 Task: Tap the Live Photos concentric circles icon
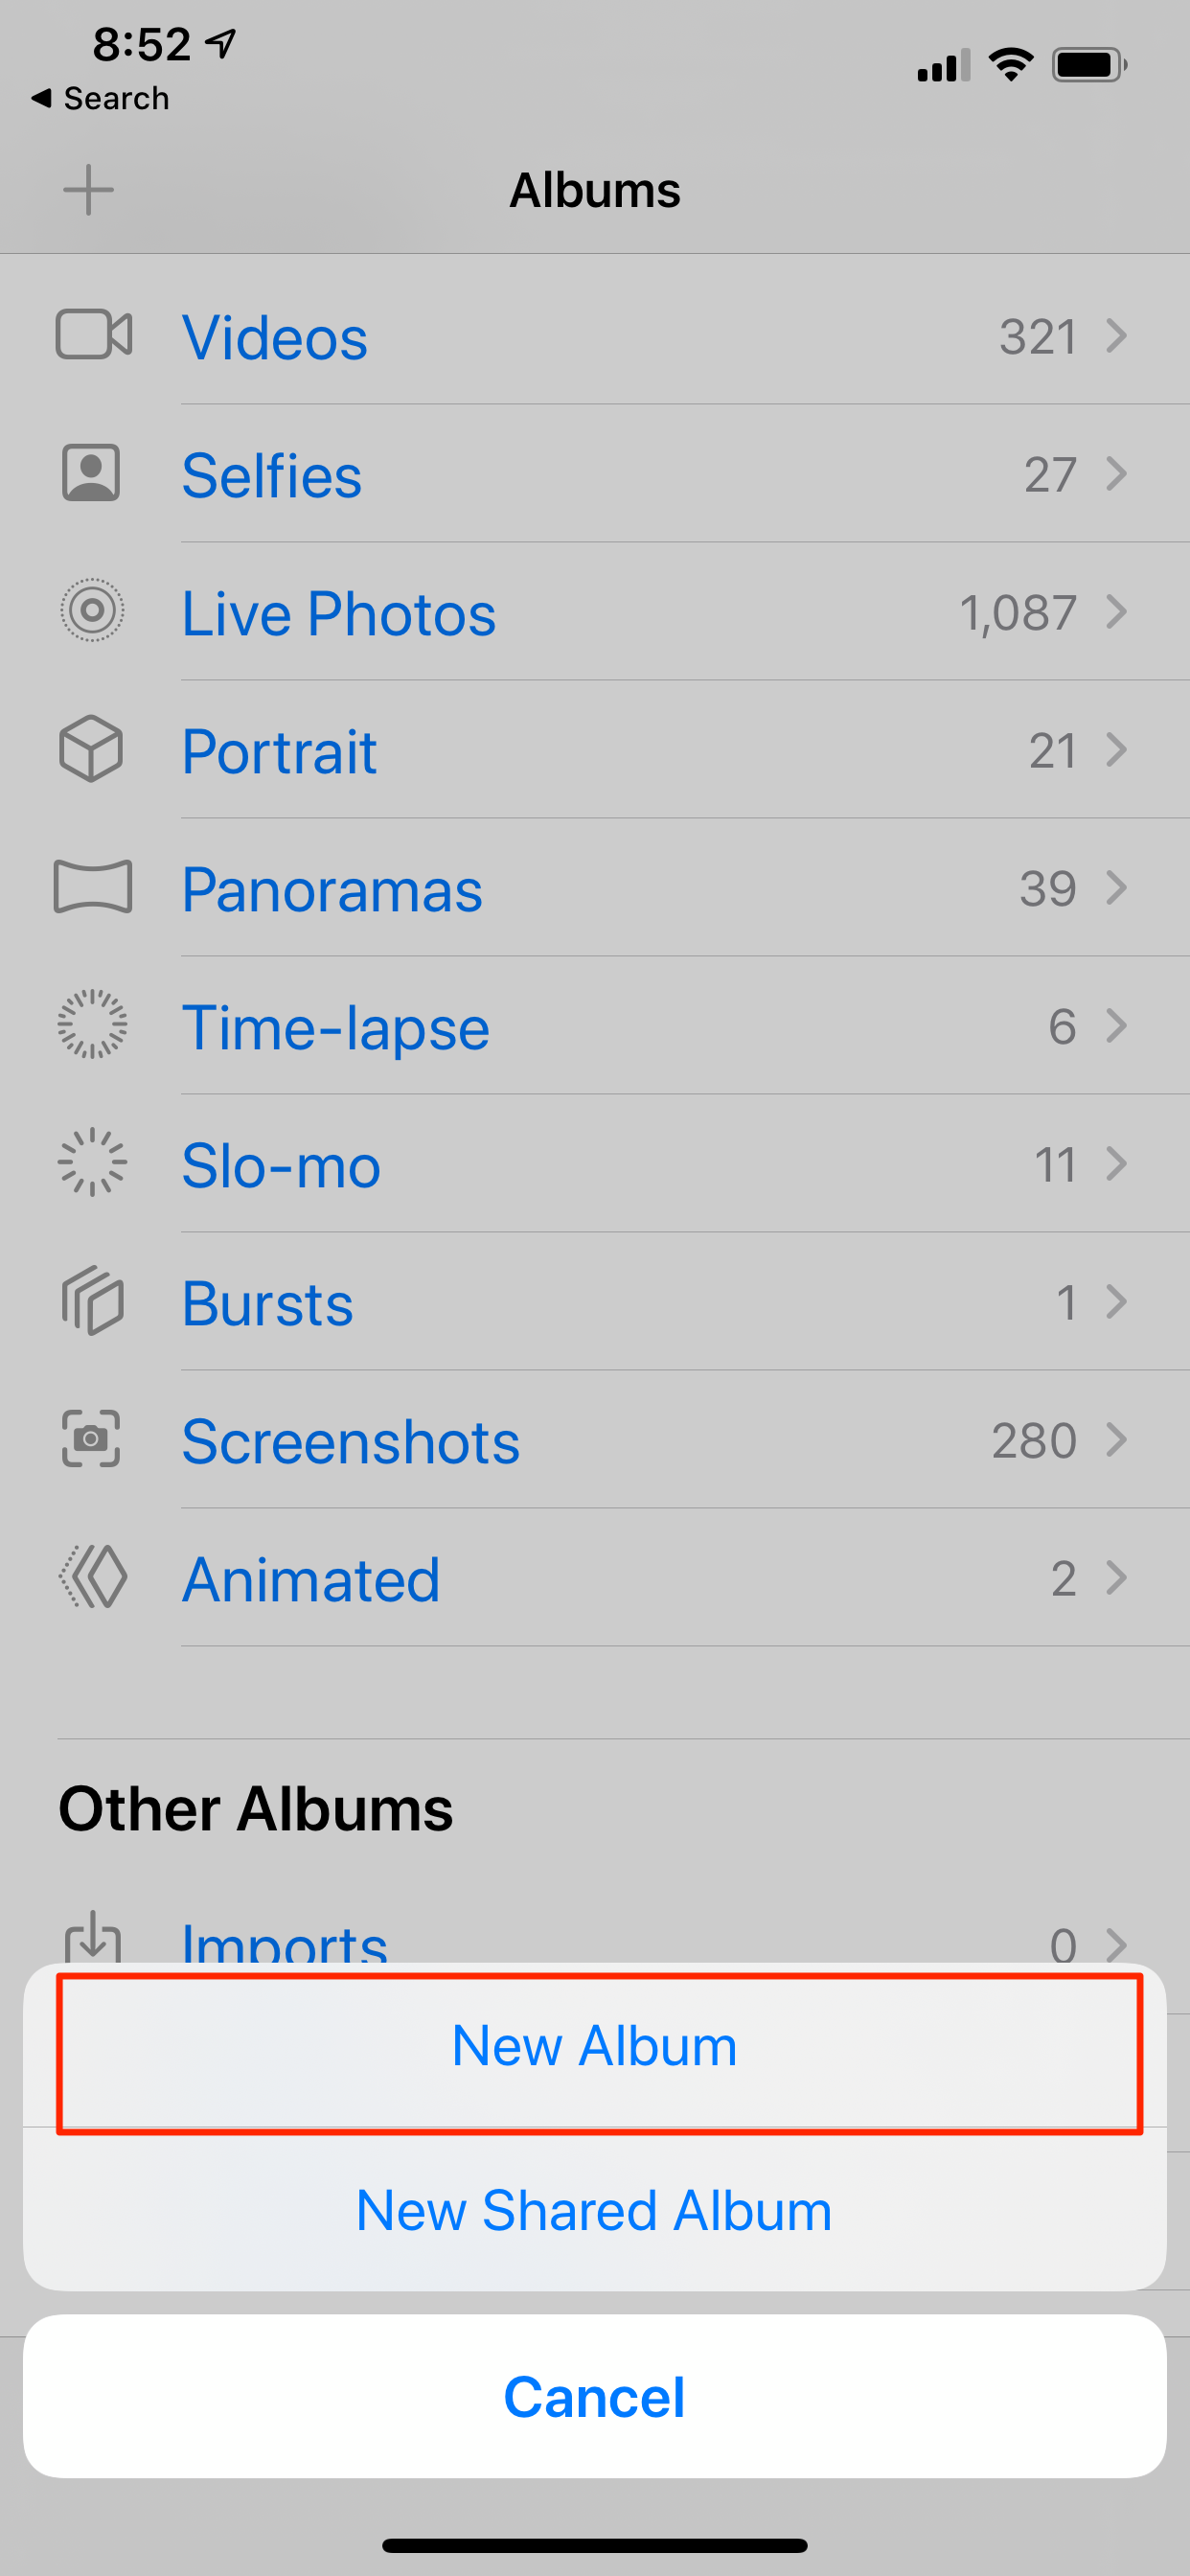[x=92, y=611]
